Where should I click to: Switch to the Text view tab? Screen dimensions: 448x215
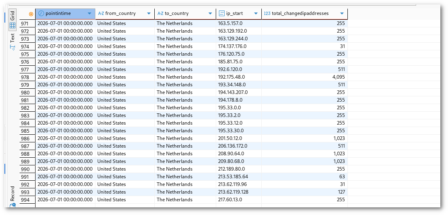point(13,42)
